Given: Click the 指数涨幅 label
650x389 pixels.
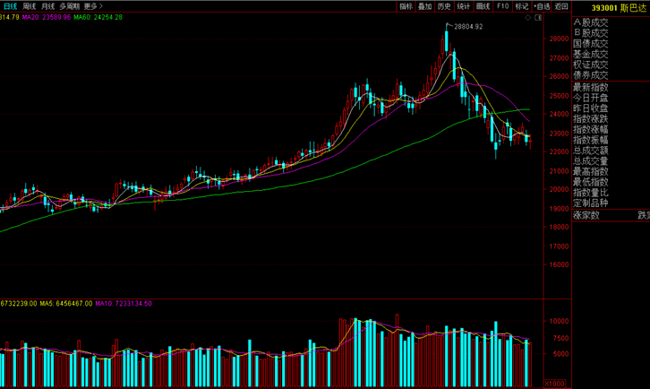Looking at the screenshot, I should [591, 130].
